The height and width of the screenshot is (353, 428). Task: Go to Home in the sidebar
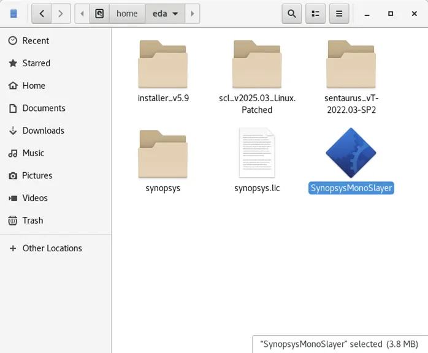56,86
